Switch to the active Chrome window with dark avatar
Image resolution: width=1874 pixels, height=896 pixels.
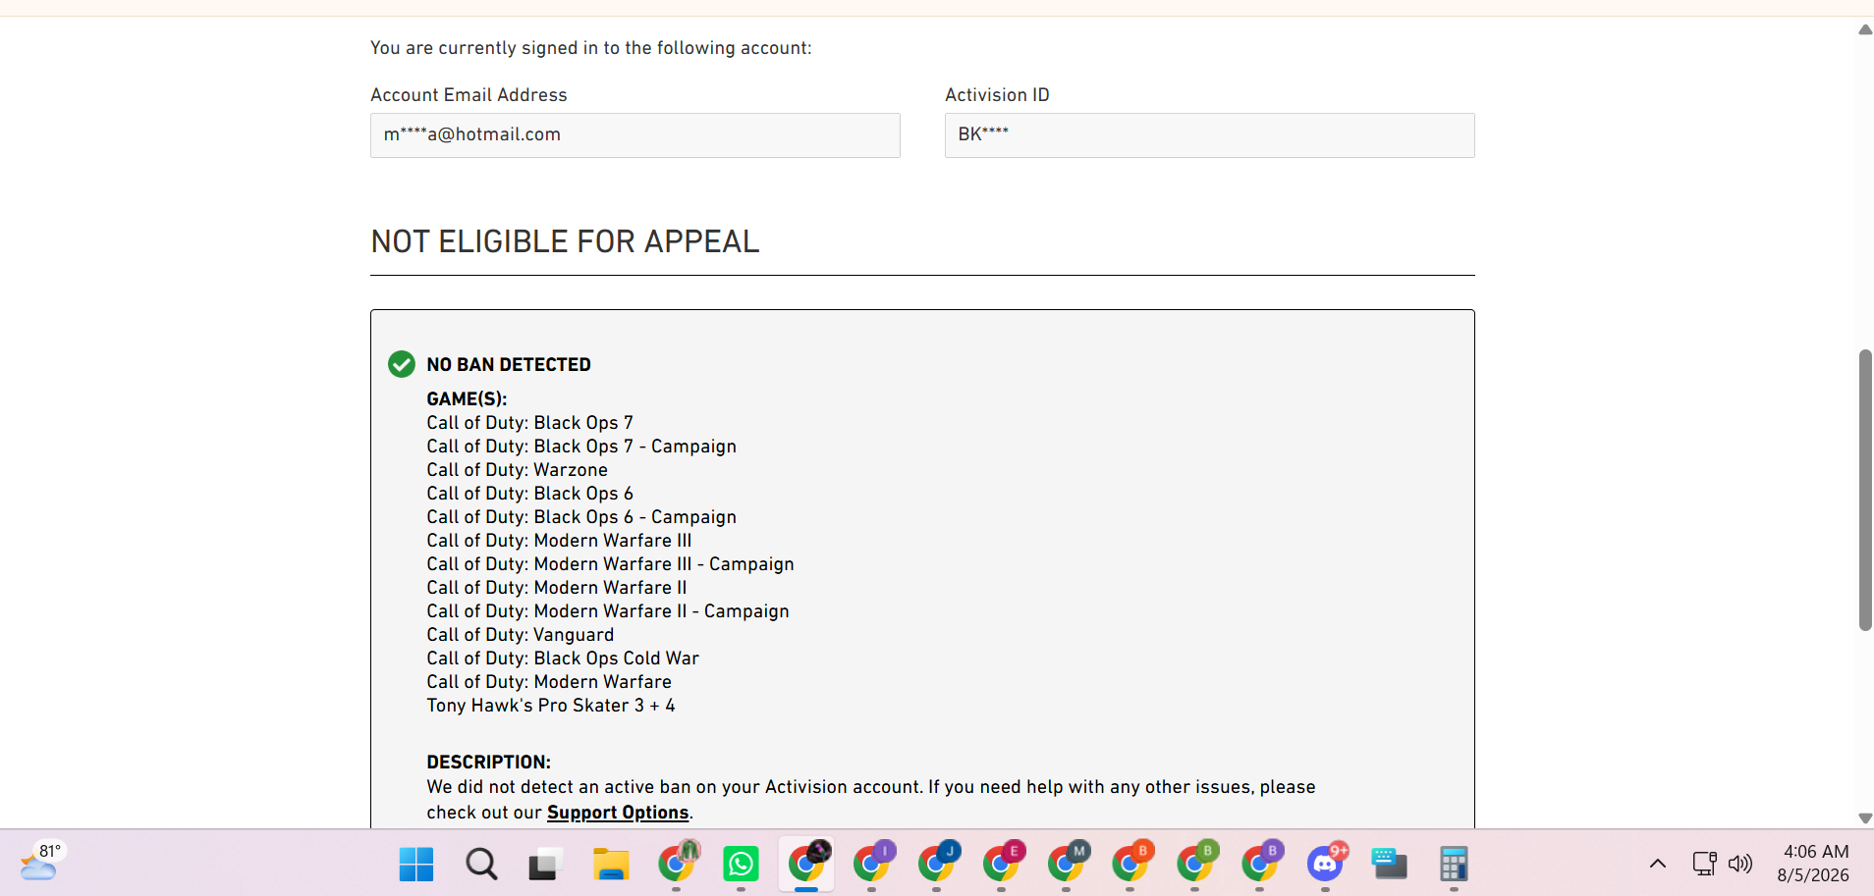tap(806, 865)
